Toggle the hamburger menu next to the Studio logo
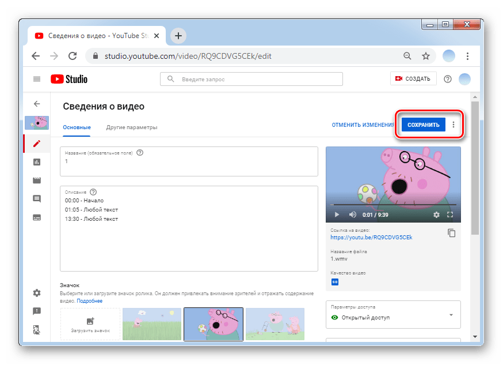The image size is (503, 365). (x=37, y=79)
